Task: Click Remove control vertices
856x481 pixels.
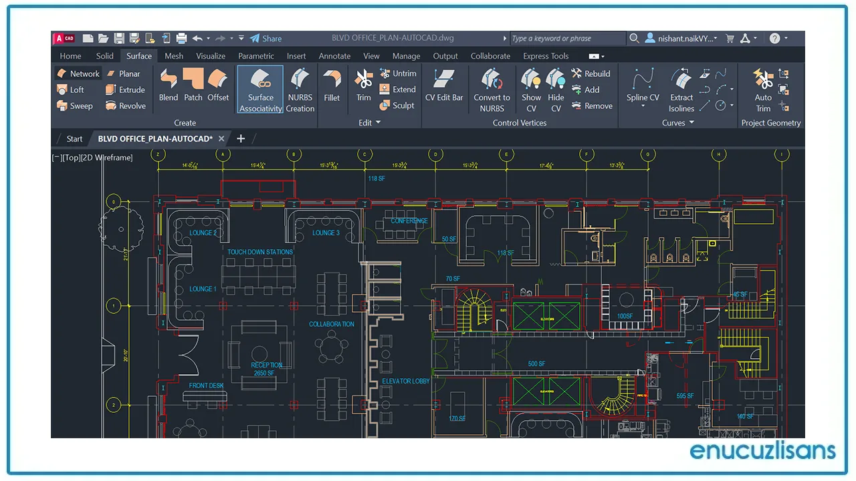Action: (x=592, y=106)
